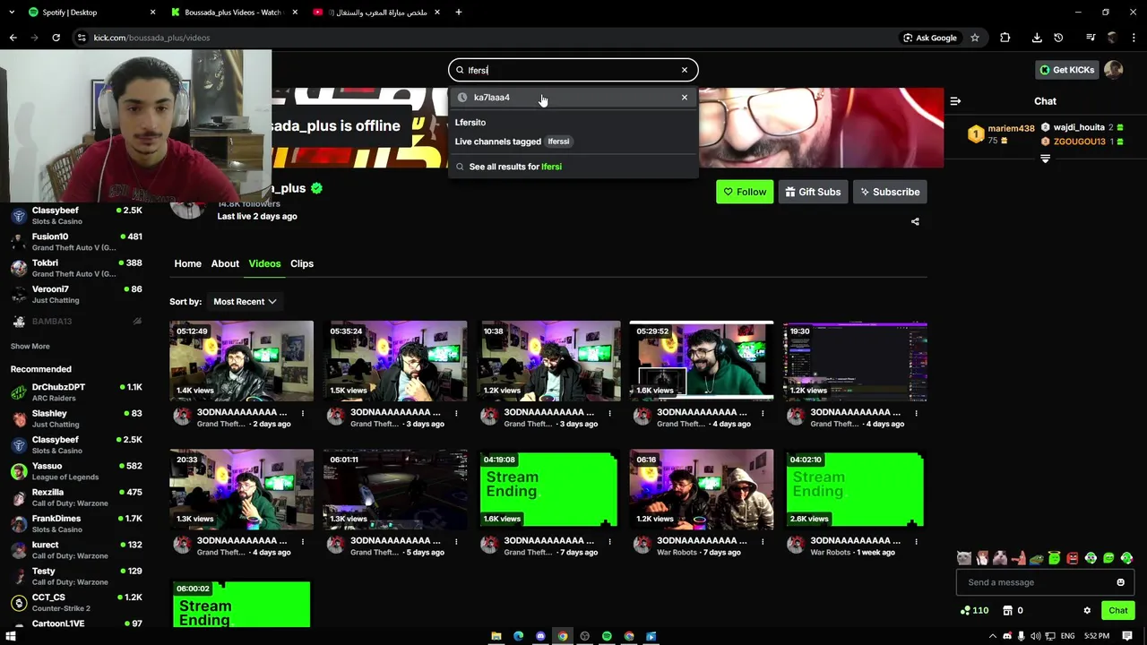Insert the angry red face emote
The image size is (1147, 645).
[x=1073, y=558]
